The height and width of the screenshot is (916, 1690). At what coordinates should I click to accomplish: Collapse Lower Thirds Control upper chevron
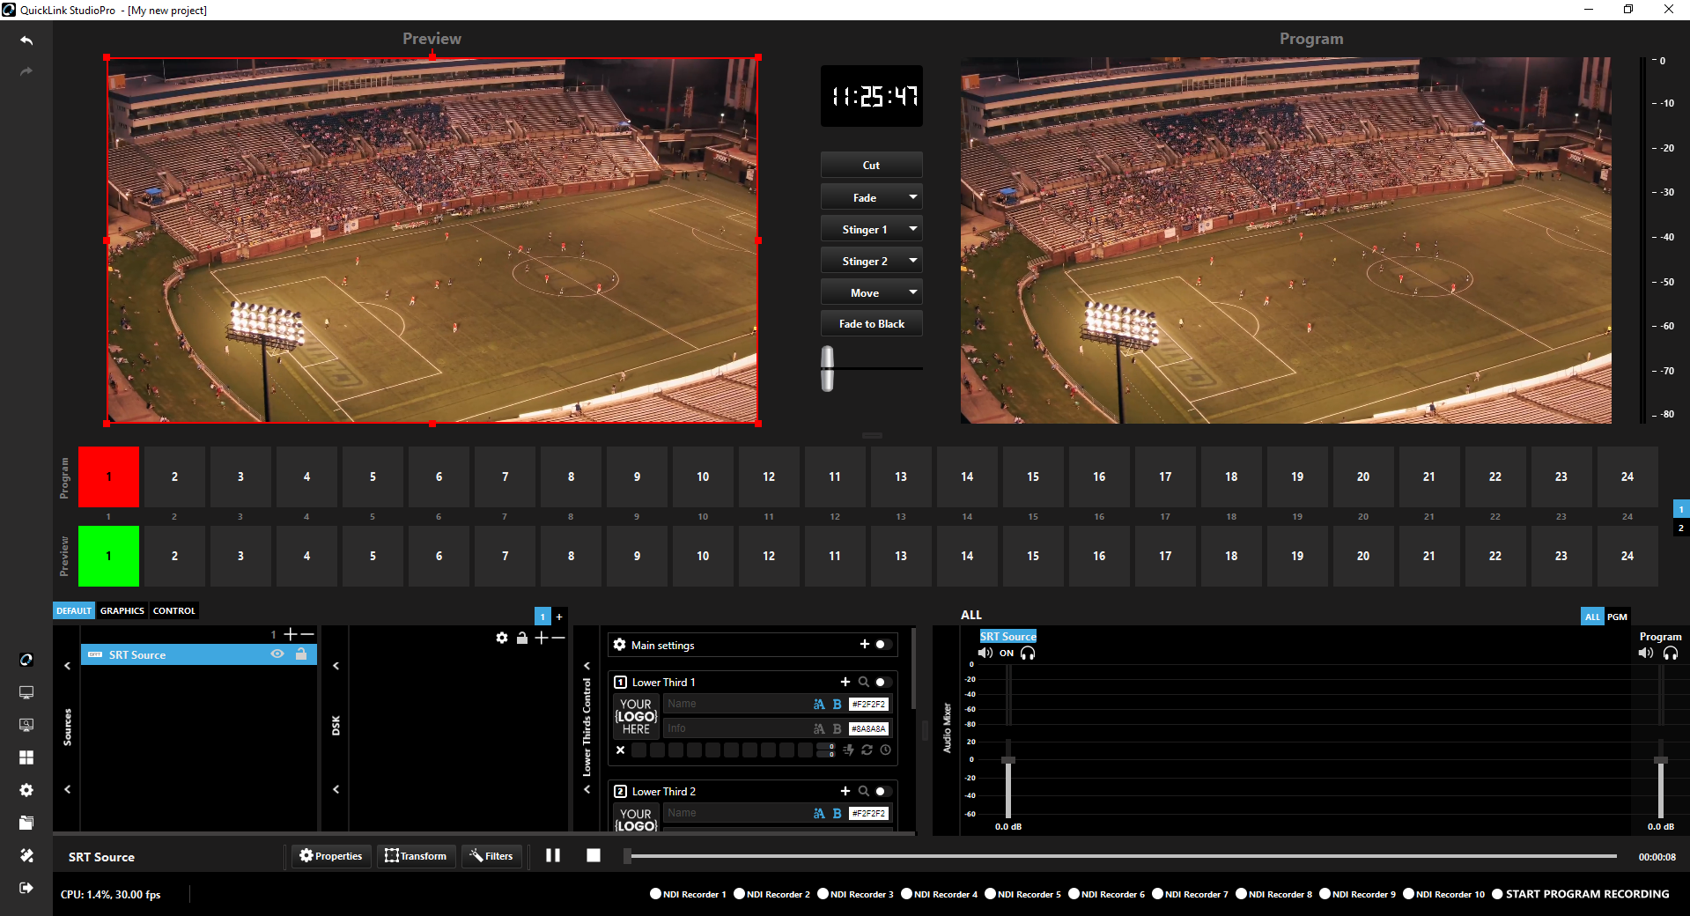pos(587,666)
